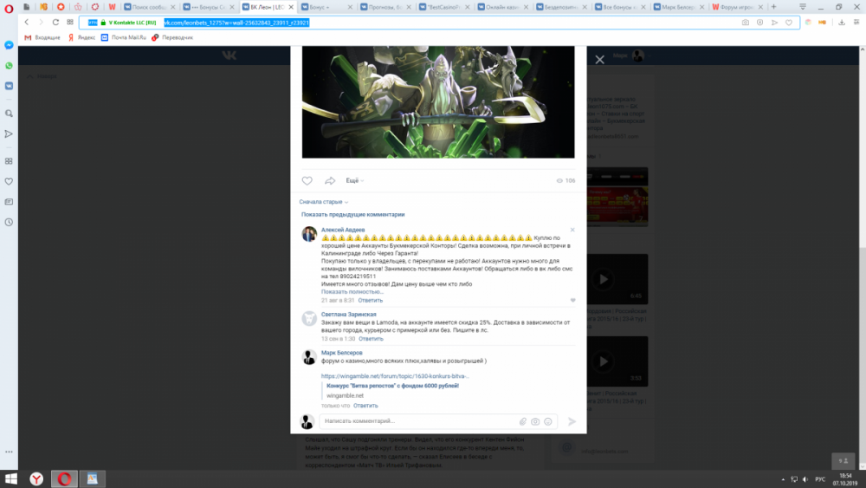Reload the page

(55, 23)
